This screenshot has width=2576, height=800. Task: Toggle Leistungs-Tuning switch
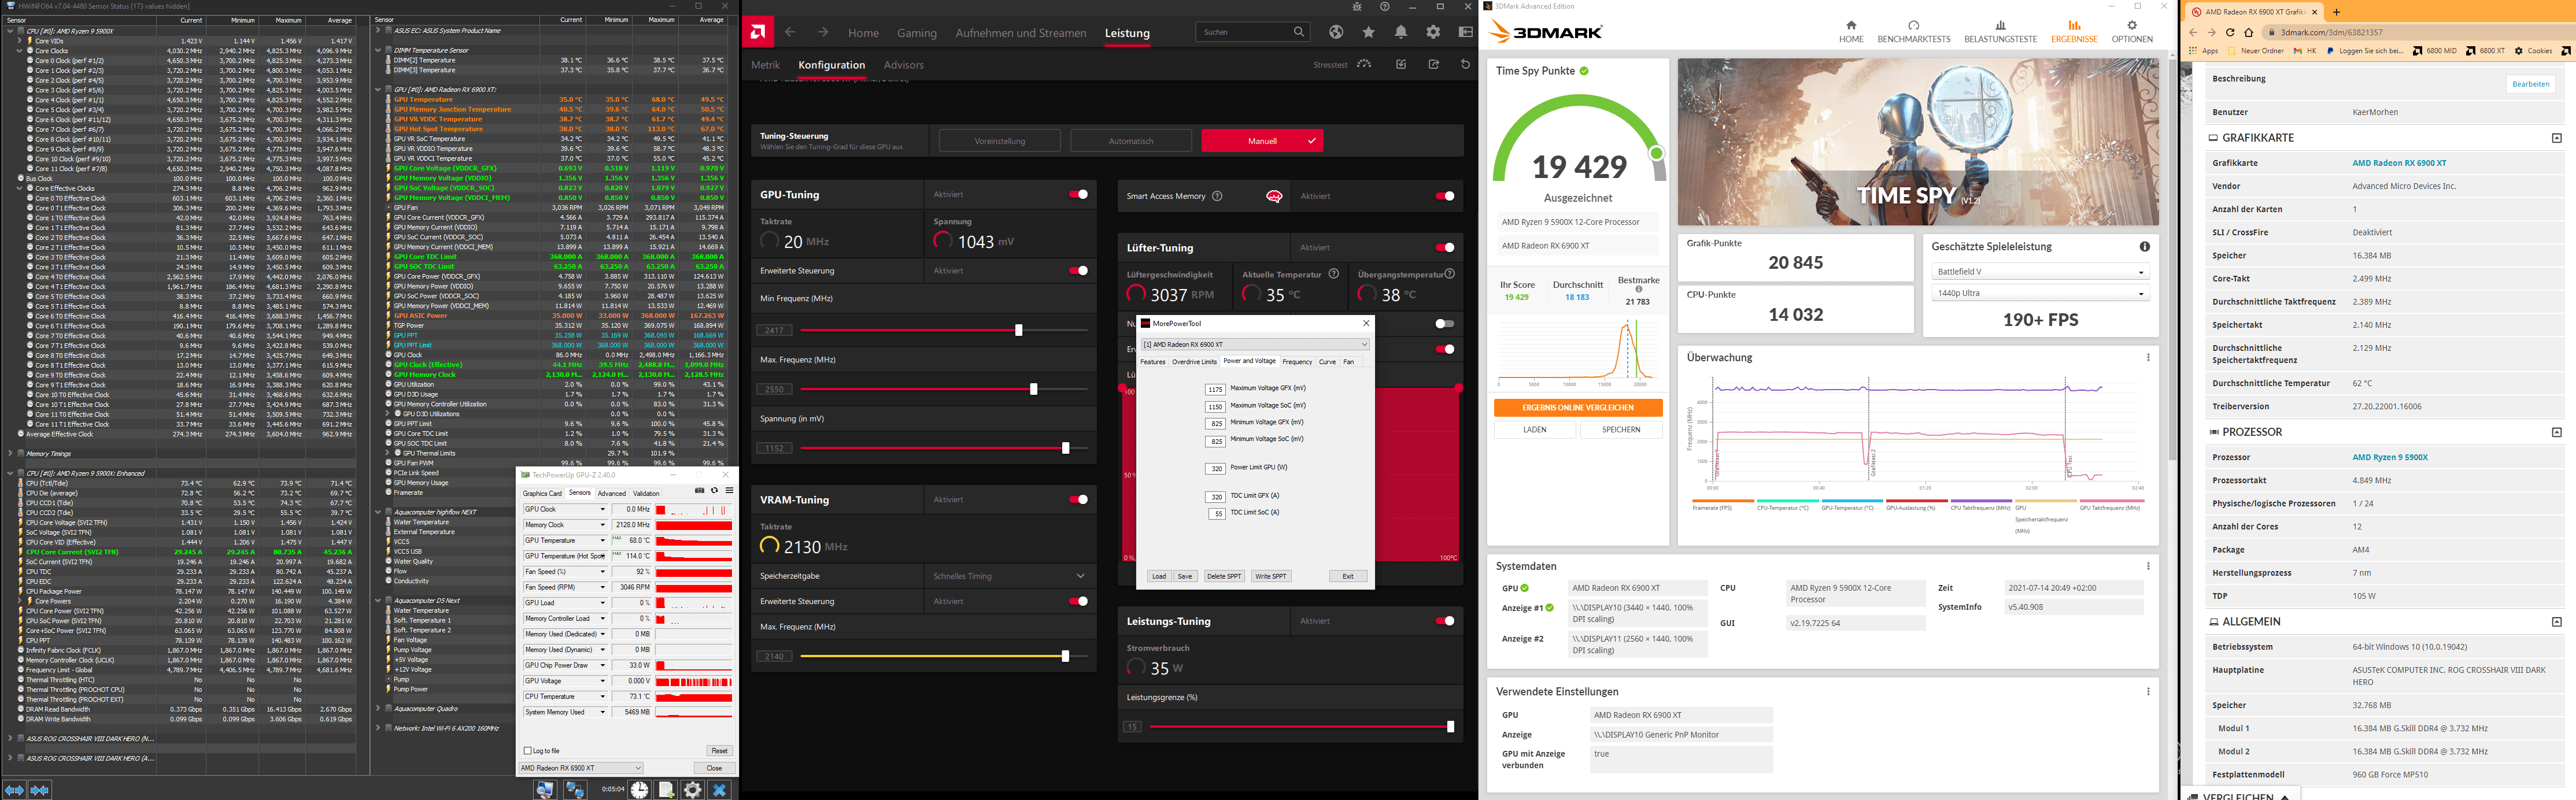tap(1445, 621)
